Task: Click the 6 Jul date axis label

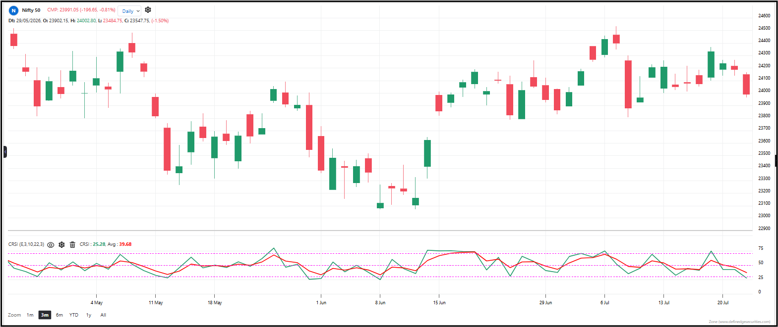Action: (605, 303)
